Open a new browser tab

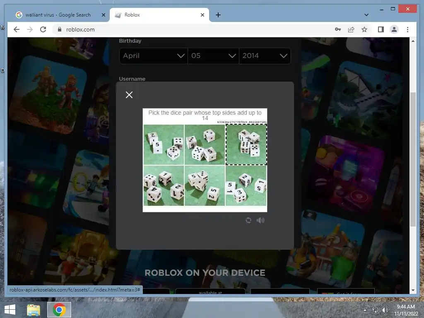coord(218,15)
